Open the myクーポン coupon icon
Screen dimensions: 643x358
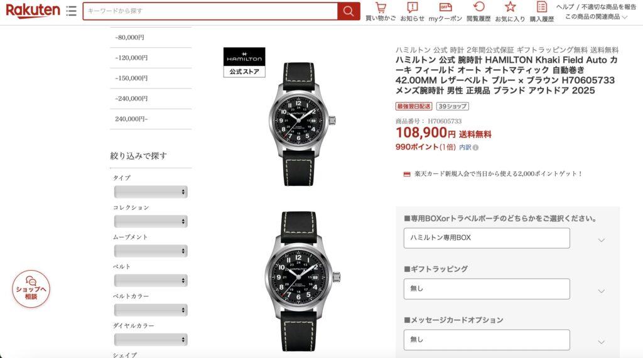pyautogui.click(x=445, y=11)
